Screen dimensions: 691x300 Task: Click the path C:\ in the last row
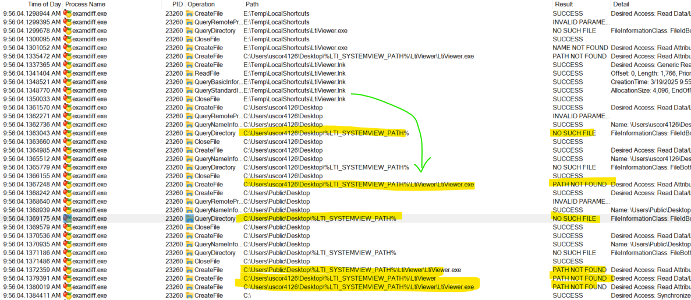pyautogui.click(x=247, y=295)
